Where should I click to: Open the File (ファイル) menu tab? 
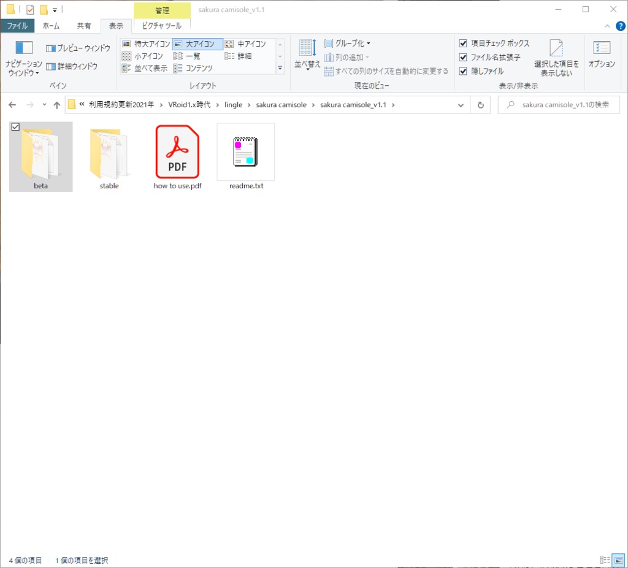pos(17,26)
